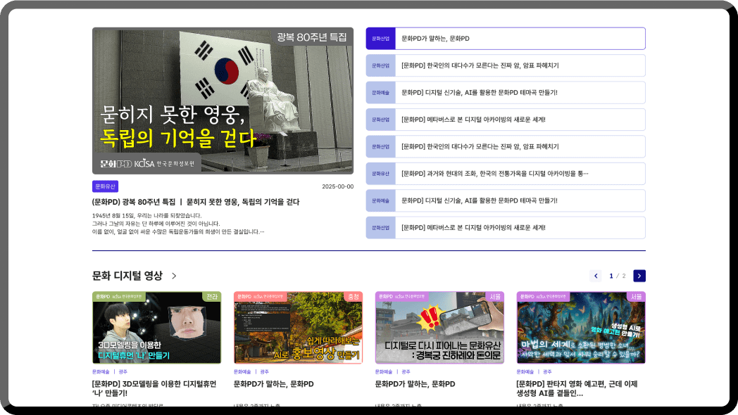Open title 3D모델링을 이용한 디지털휴먼 '나' 만들기
The image size is (738, 415).
pos(154,389)
